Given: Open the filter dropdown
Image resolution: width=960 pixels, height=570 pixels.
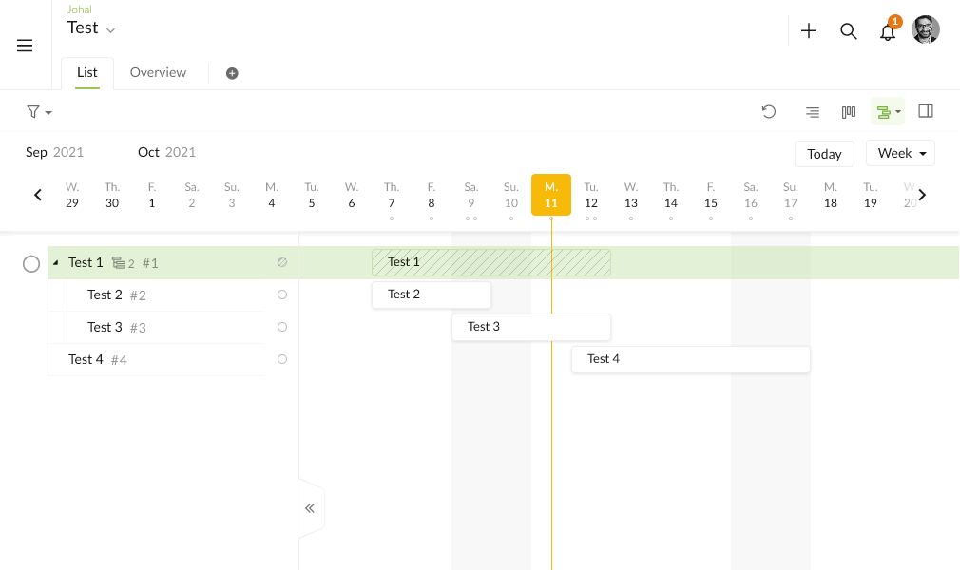Looking at the screenshot, I should tap(39, 112).
